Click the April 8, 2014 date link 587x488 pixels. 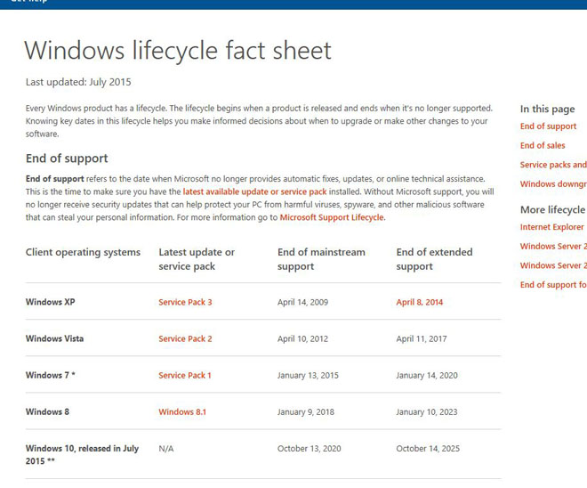point(419,302)
